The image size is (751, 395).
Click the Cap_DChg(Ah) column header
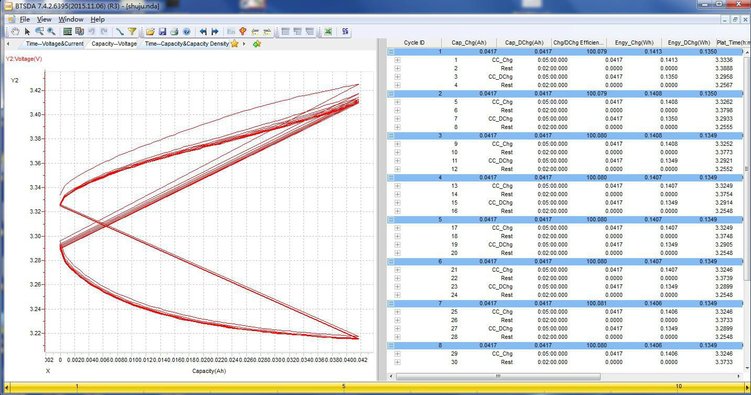[x=524, y=42]
